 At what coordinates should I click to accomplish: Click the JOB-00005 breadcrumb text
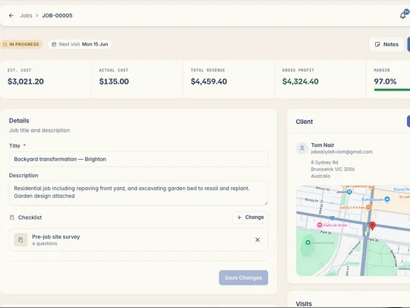(57, 15)
